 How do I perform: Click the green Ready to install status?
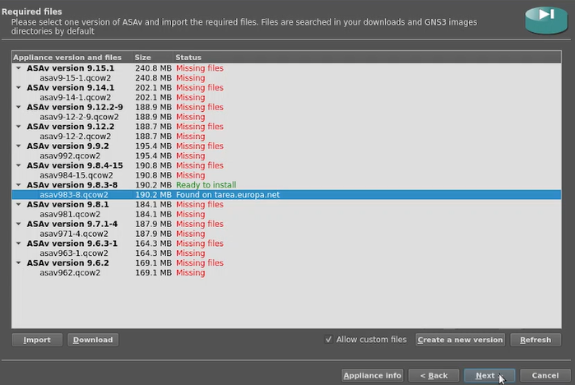[206, 185]
